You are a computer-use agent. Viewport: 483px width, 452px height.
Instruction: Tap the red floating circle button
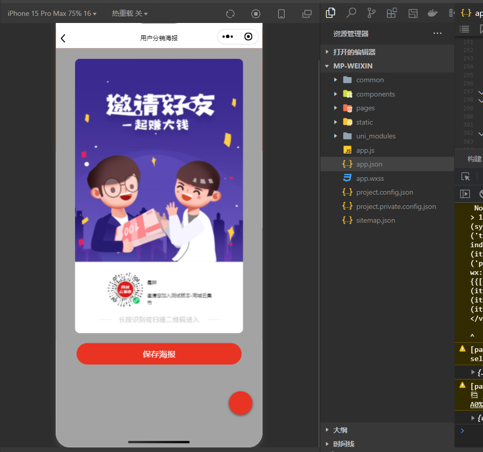pos(240,403)
